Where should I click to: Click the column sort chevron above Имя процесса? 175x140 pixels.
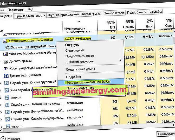79,22
